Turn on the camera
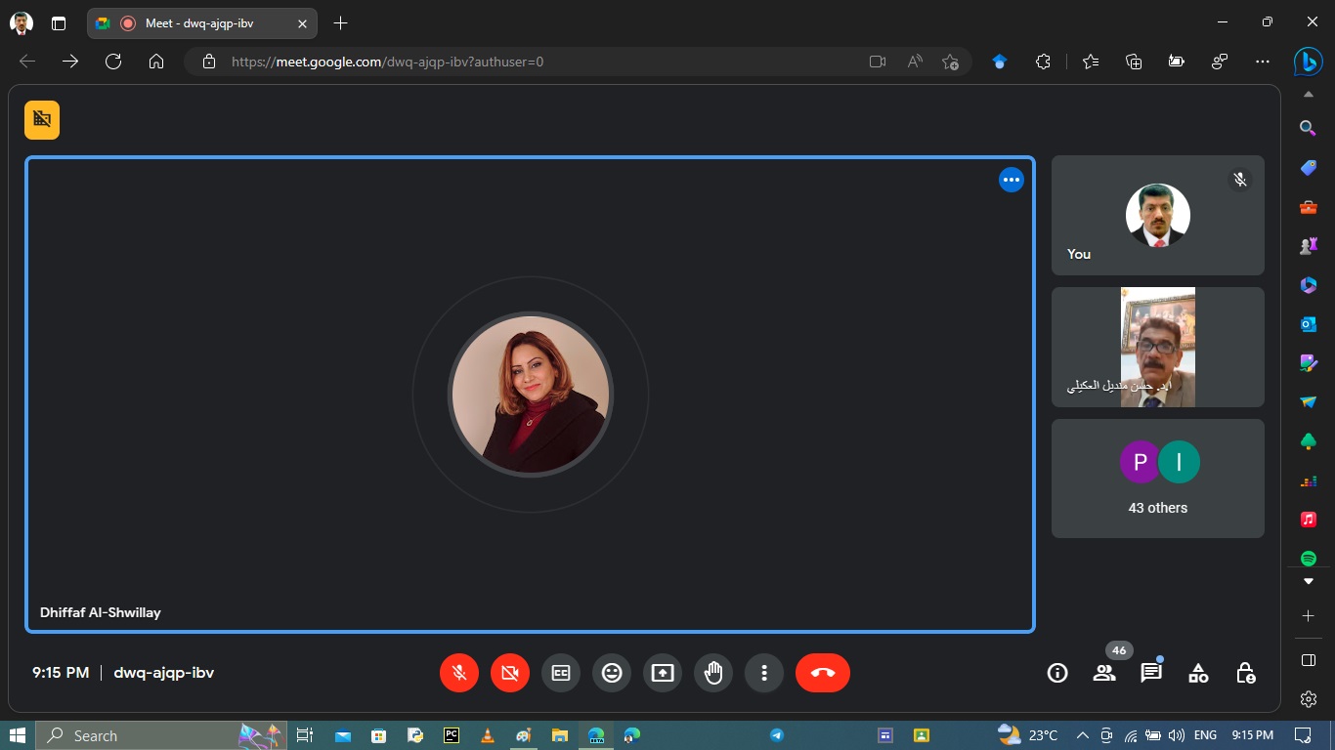Screen dimensions: 1335x750 [510, 673]
